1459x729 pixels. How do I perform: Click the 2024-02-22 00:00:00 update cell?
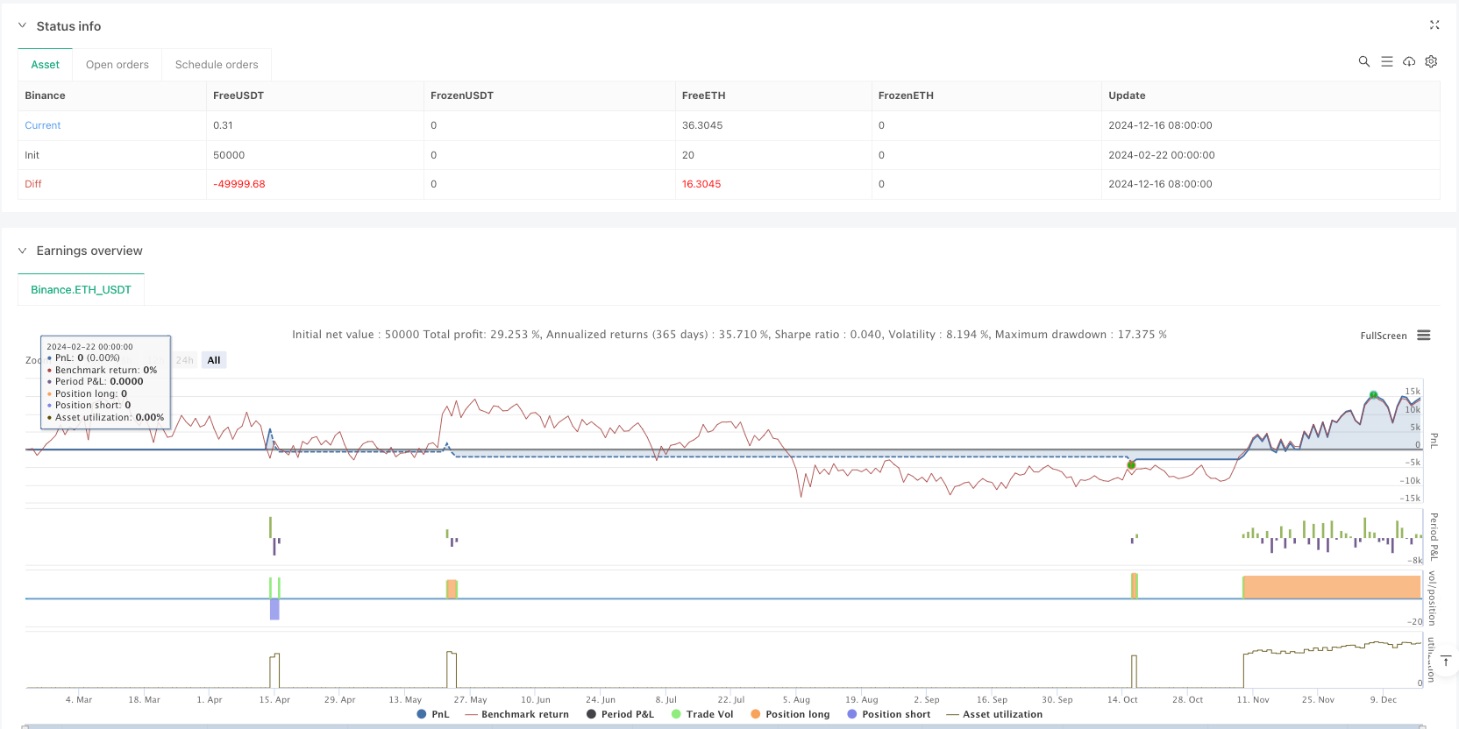click(1162, 155)
